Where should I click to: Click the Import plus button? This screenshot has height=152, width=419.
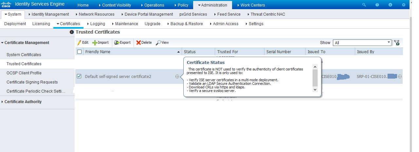(x=100, y=42)
